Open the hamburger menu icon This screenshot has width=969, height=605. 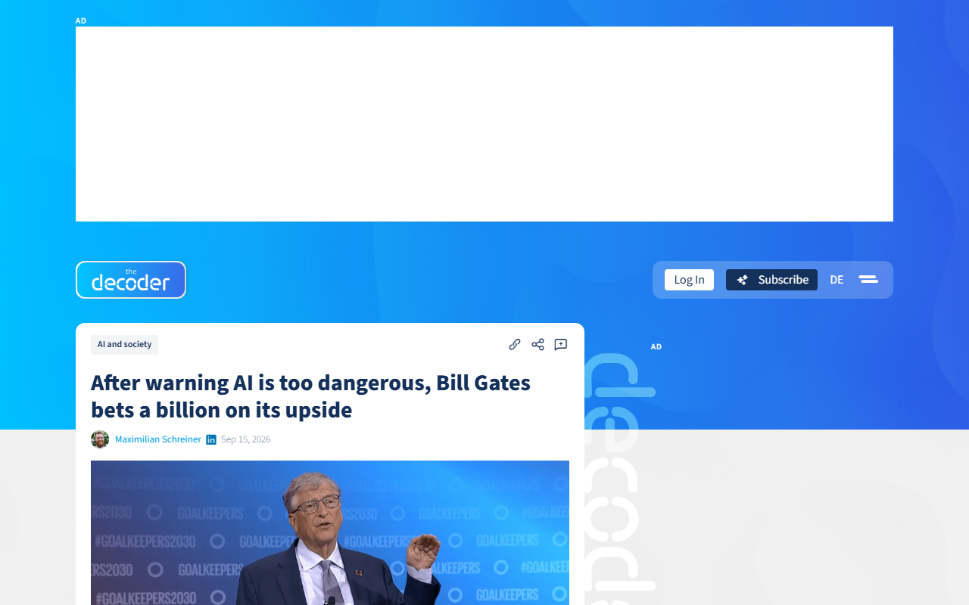(868, 280)
